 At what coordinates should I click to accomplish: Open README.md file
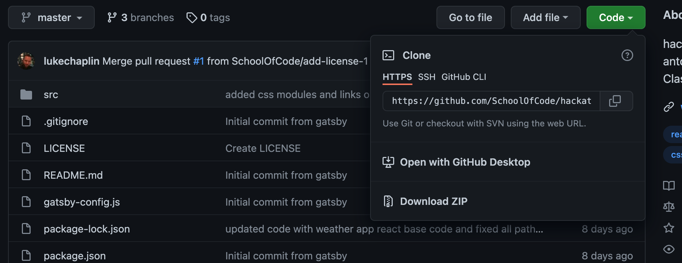click(73, 175)
